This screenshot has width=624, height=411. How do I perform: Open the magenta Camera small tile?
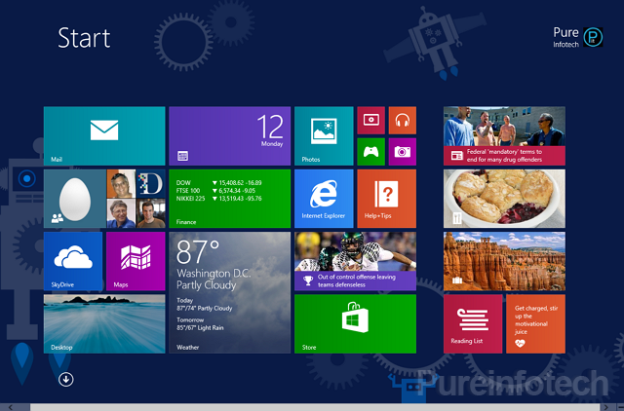point(402,151)
